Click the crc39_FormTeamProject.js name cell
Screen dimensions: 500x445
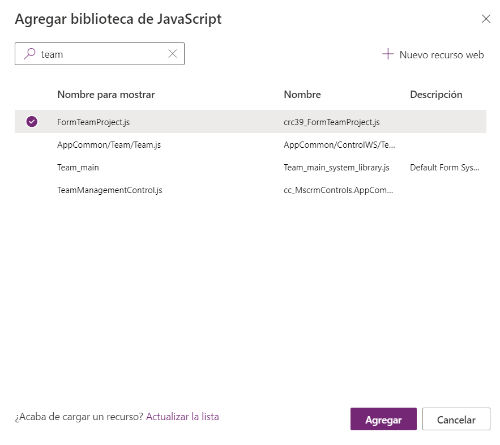click(x=332, y=122)
